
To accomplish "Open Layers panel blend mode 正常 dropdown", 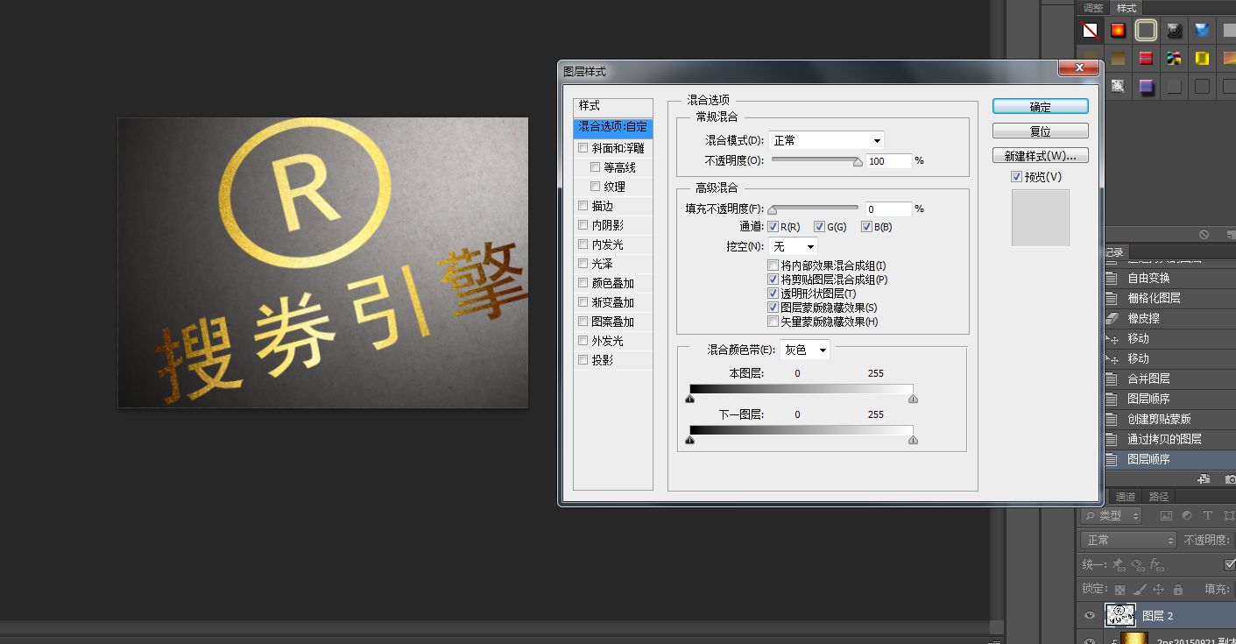I will tap(1127, 541).
